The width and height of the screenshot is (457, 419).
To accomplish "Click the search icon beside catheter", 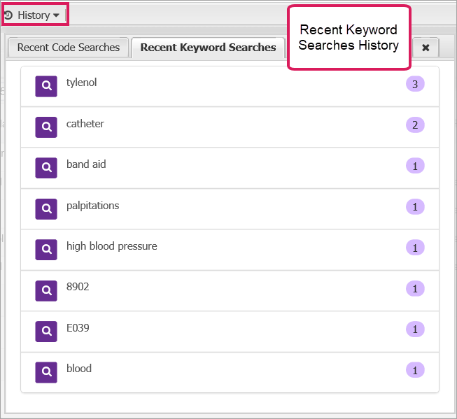I will [x=46, y=127].
